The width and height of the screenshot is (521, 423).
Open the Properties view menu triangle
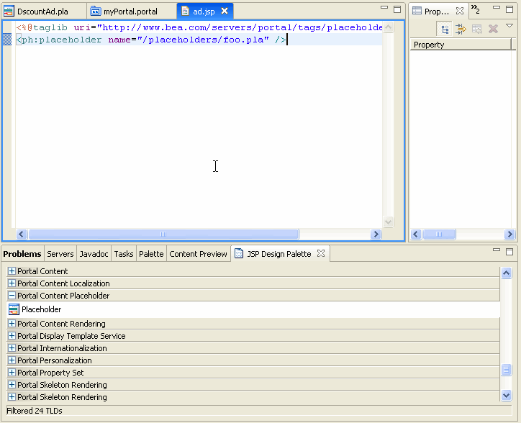[509, 26]
